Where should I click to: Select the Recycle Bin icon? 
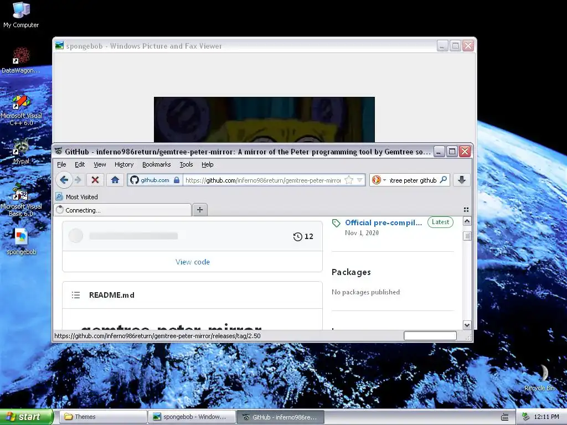539,377
